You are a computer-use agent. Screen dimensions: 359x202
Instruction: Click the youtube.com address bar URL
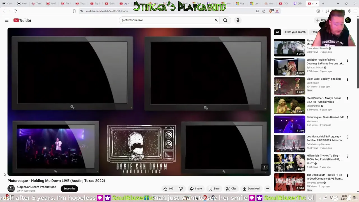107,11
